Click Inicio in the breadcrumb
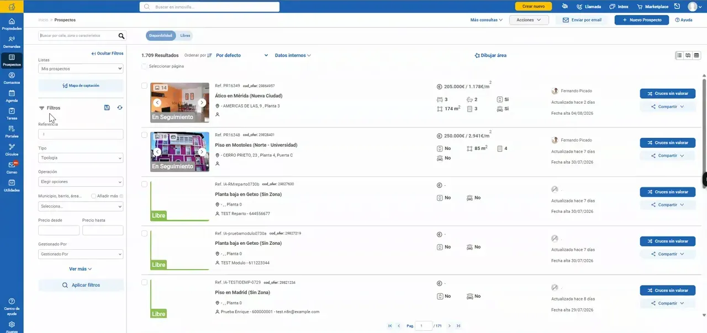Viewport: 707px width, 333px height. (x=43, y=20)
